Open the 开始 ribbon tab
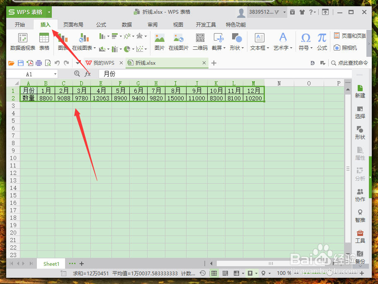Screen dimensions: 378x284 point(20,24)
